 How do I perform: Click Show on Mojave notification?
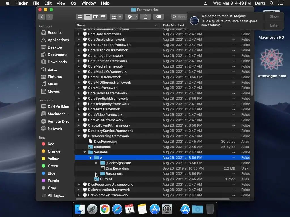coord(274,16)
